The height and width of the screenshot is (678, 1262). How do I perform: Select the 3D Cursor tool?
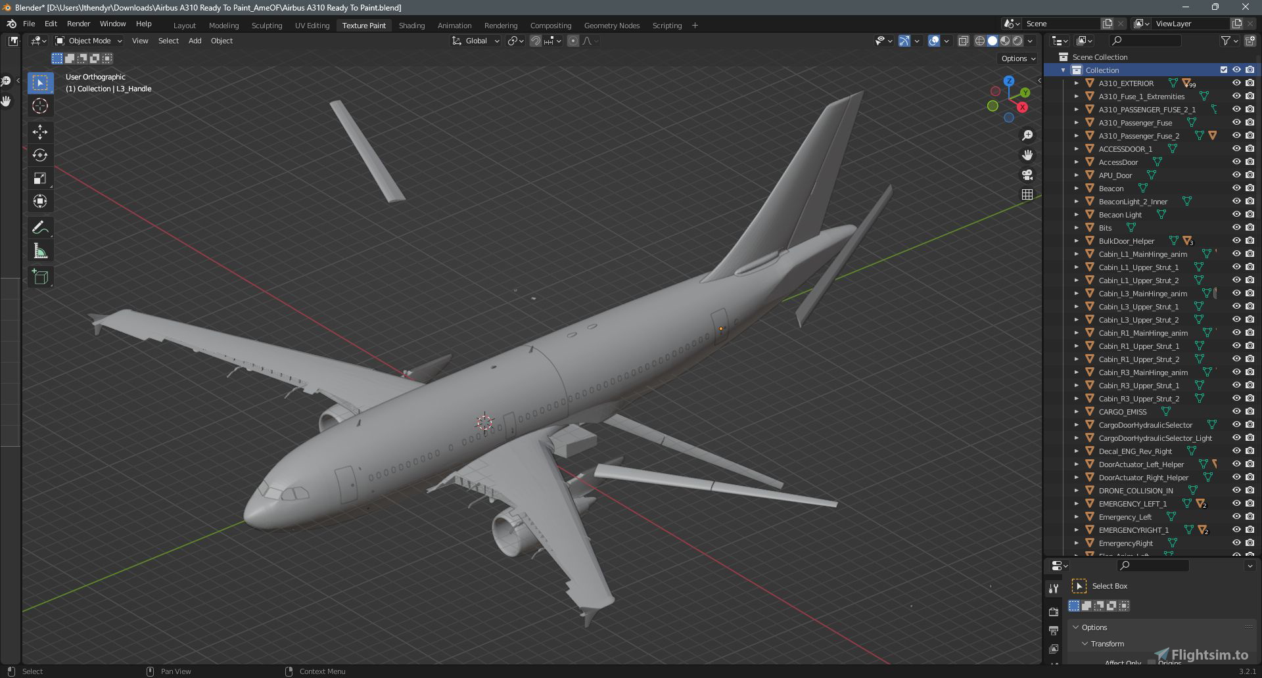click(40, 106)
